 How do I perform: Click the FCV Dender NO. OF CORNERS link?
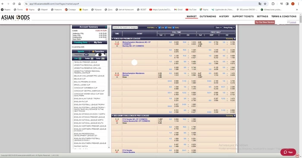135,119
